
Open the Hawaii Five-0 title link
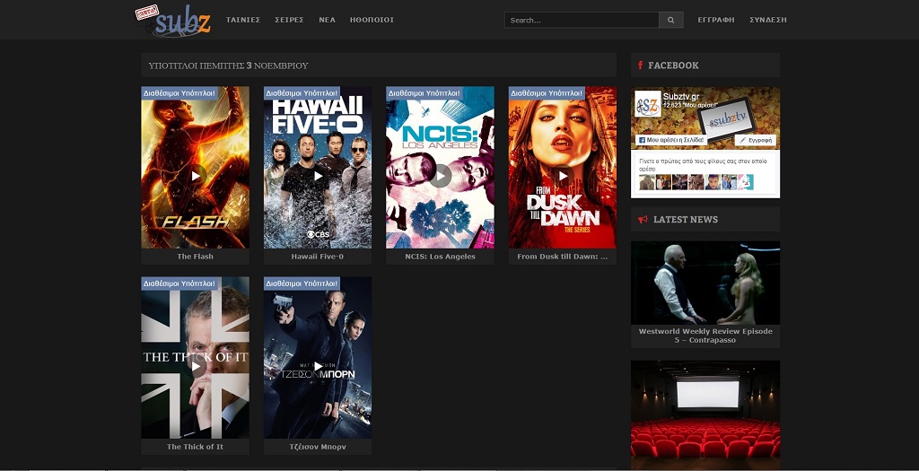318,257
